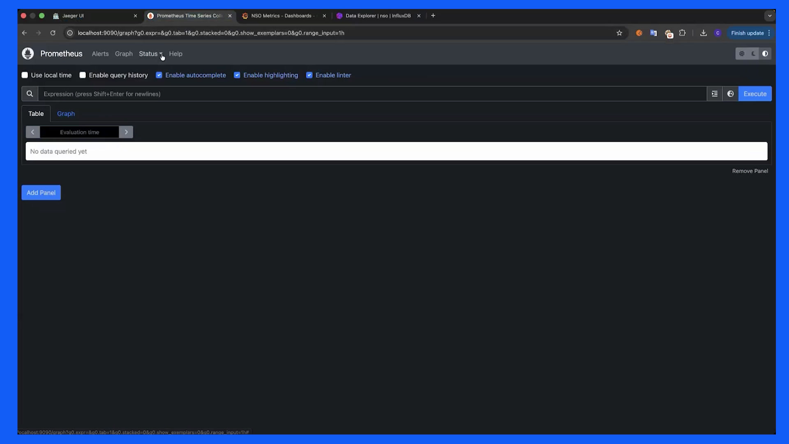Viewport: 789px width, 444px height.
Task: Reload the browser page
Action: (x=53, y=33)
